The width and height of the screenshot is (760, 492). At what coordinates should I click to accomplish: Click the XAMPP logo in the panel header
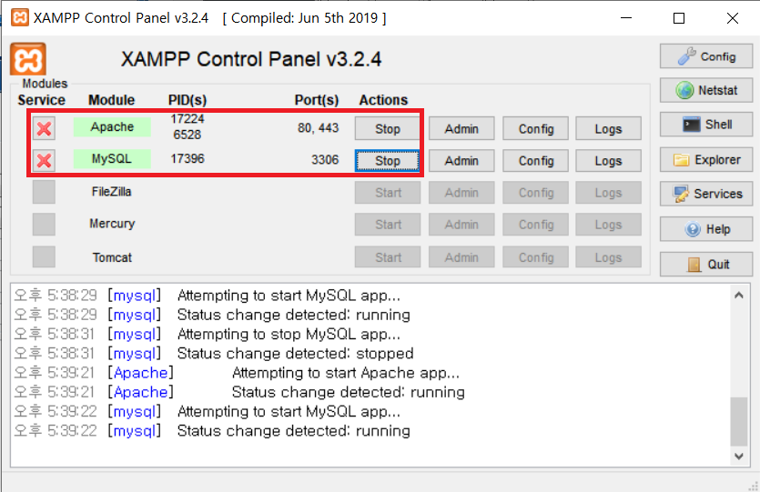tap(28, 59)
